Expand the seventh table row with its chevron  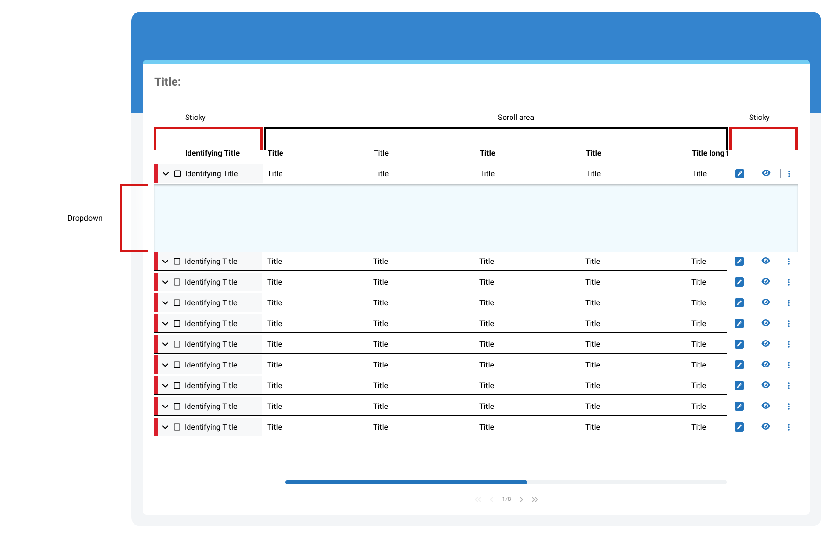pyautogui.click(x=165, y=365)
